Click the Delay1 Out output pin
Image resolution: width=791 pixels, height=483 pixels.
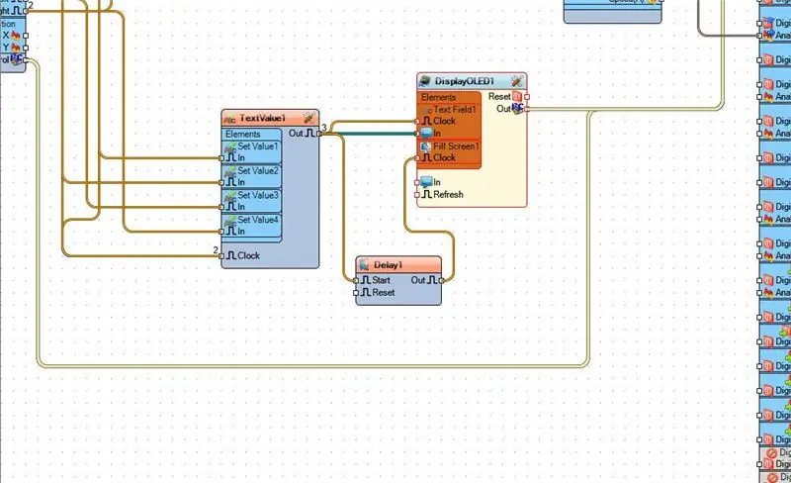442,280
